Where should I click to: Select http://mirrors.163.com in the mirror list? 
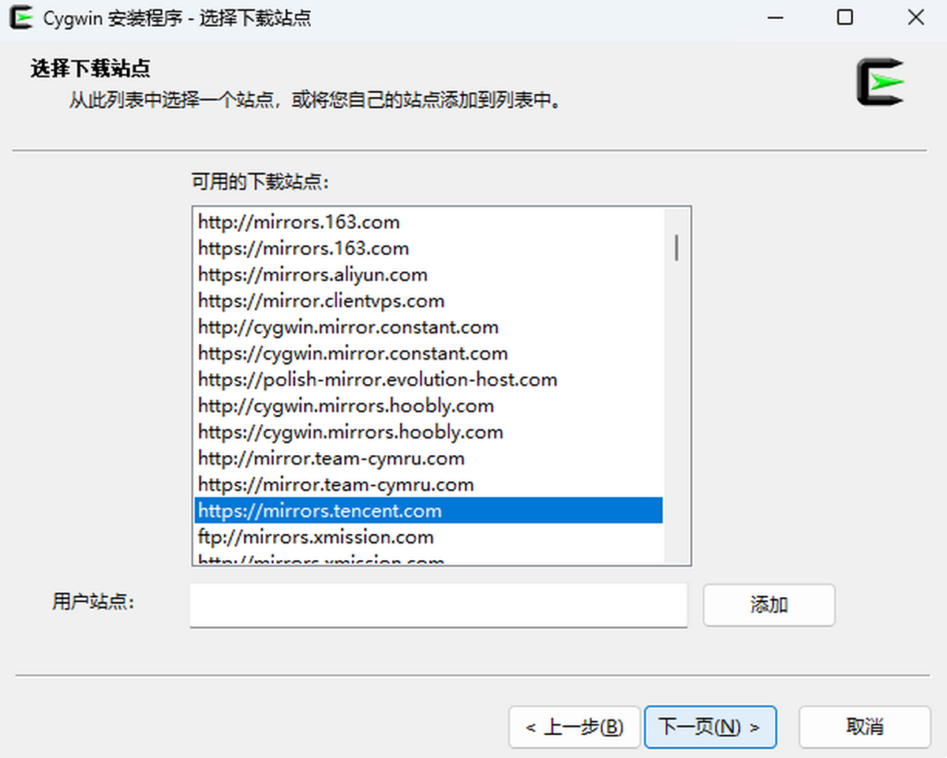pos(429,222)
